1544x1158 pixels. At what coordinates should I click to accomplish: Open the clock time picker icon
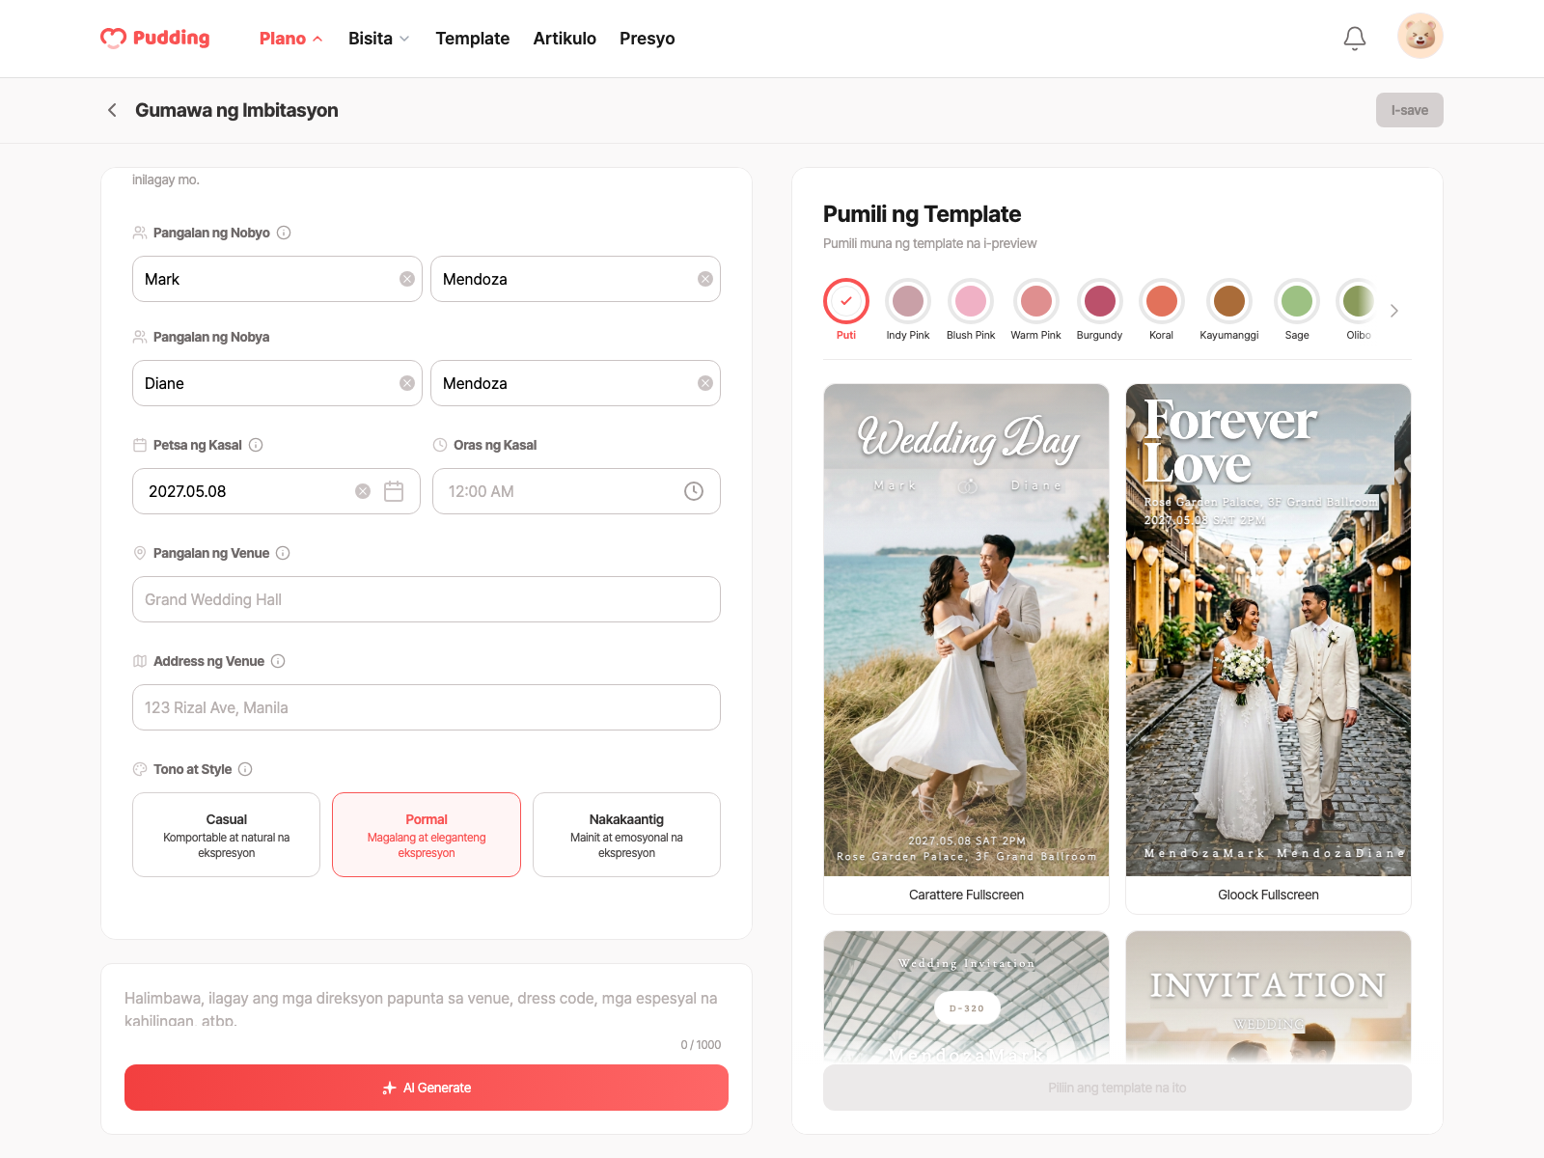click(x=694, y=491)
